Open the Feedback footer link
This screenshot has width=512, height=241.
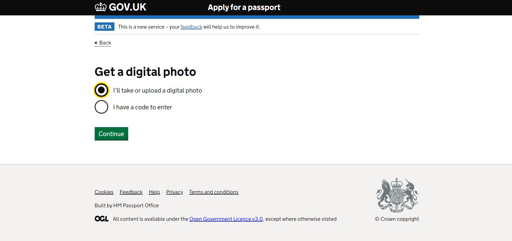click(131, 192)
